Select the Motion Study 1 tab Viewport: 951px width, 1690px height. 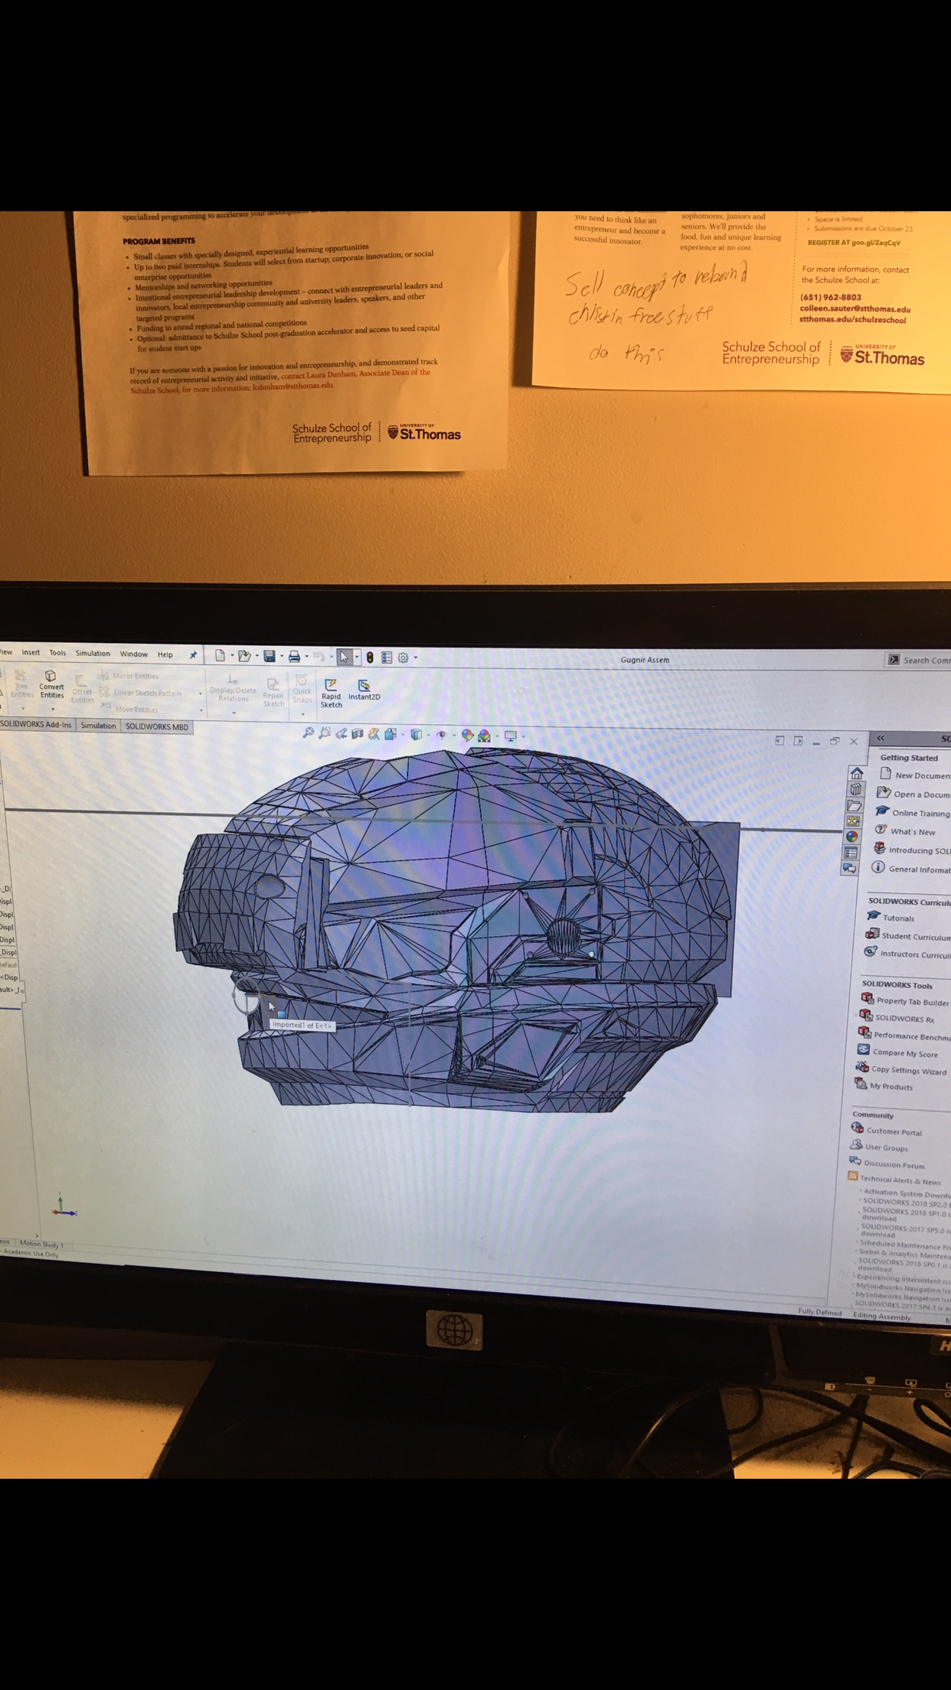click(41, 1244)
